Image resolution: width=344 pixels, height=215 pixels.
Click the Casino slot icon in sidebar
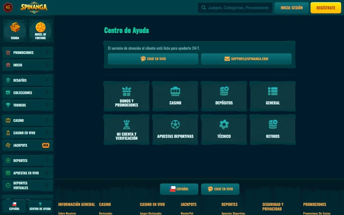coord(8,121)
